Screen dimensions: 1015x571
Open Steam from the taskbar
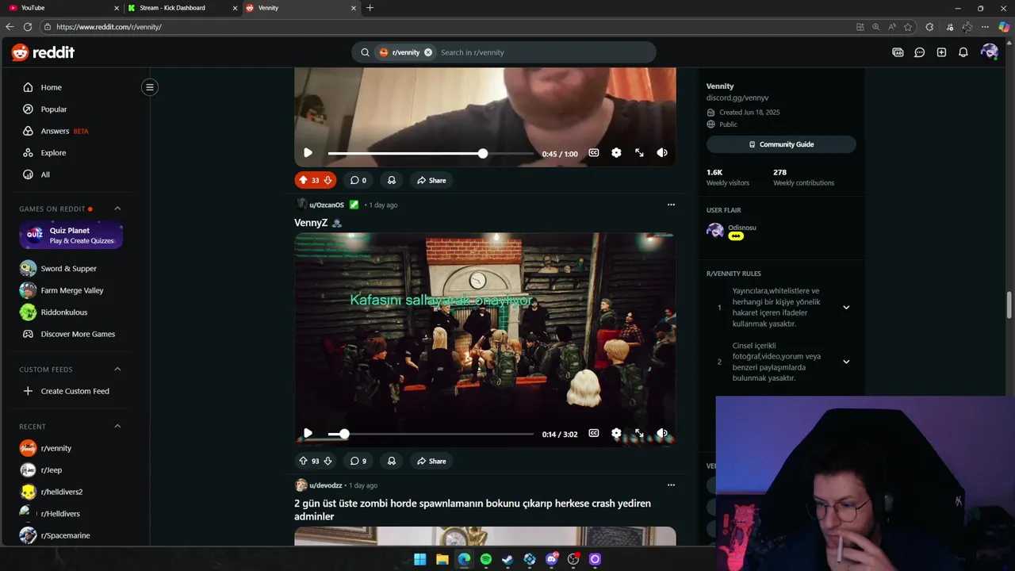(x=507, y=559)
